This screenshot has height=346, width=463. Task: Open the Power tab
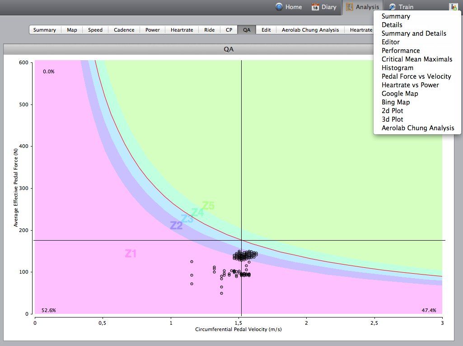pyautogui.click(x=153, y=30)
